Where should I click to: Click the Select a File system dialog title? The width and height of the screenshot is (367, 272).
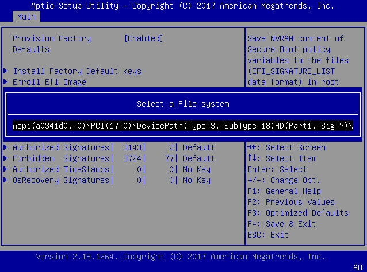point(183,104)
